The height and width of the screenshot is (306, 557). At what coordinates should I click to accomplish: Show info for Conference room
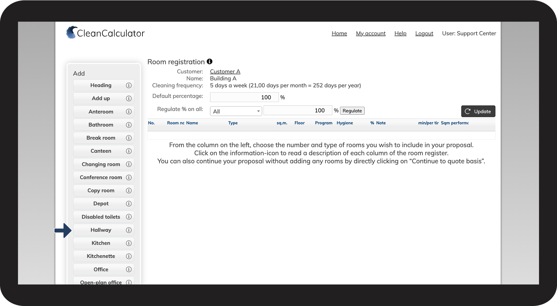(x=129, y=177)
